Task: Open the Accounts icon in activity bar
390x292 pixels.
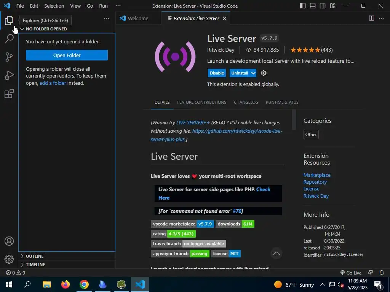Action: 9,241
